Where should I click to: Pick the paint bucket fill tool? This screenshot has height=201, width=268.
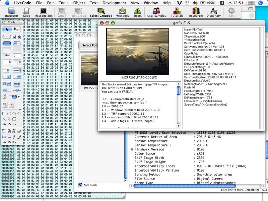(x=9, y=130)
